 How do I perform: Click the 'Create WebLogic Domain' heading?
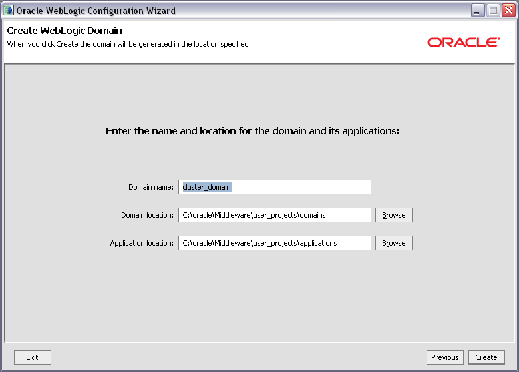[65, 31]
